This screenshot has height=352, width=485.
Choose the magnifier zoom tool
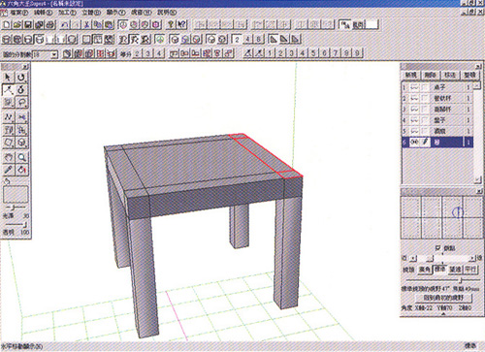(21, 157)
